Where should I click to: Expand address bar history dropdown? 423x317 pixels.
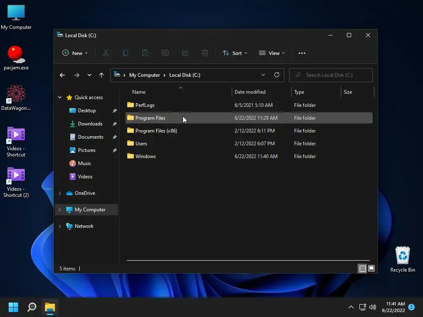(263, 75)
